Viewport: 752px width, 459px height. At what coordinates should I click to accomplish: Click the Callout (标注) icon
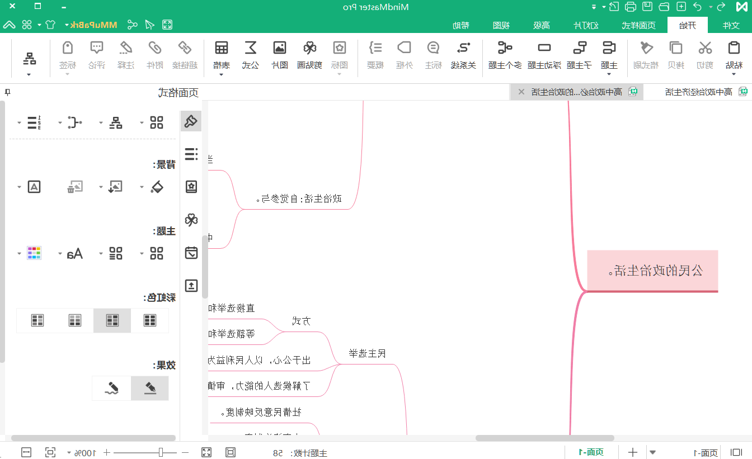pyautogui.click(x=433, y=48)
